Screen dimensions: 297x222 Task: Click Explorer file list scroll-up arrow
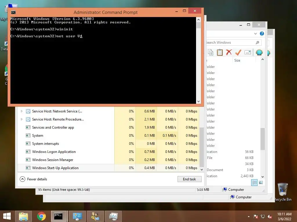(262, 59)
